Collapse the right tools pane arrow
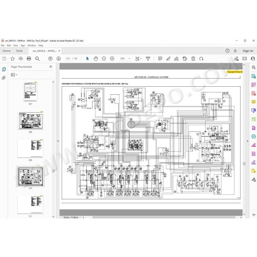 pyautogui.click(x=247, y=141)
